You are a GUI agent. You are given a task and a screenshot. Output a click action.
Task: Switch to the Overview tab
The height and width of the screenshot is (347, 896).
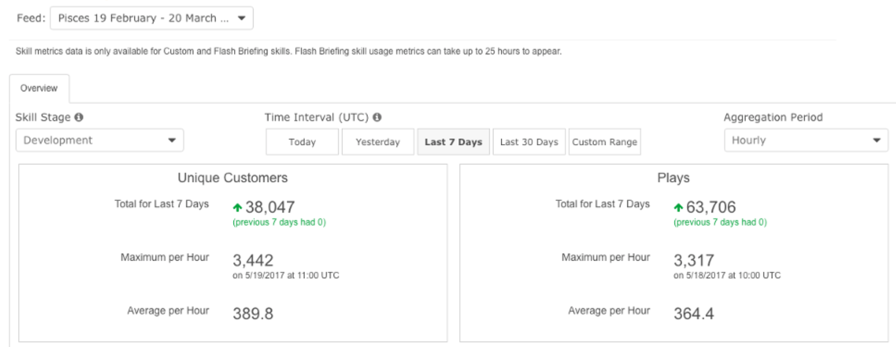click(x=39, y=88)
